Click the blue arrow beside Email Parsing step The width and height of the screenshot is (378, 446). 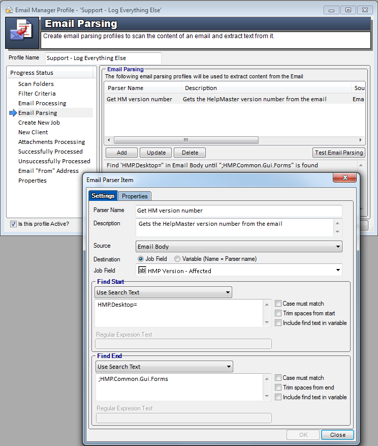(13, 113)
